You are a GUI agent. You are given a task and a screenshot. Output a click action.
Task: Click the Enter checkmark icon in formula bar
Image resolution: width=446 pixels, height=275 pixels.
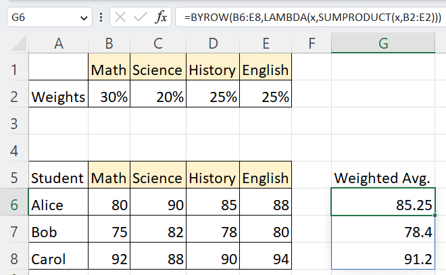(141, 17)
